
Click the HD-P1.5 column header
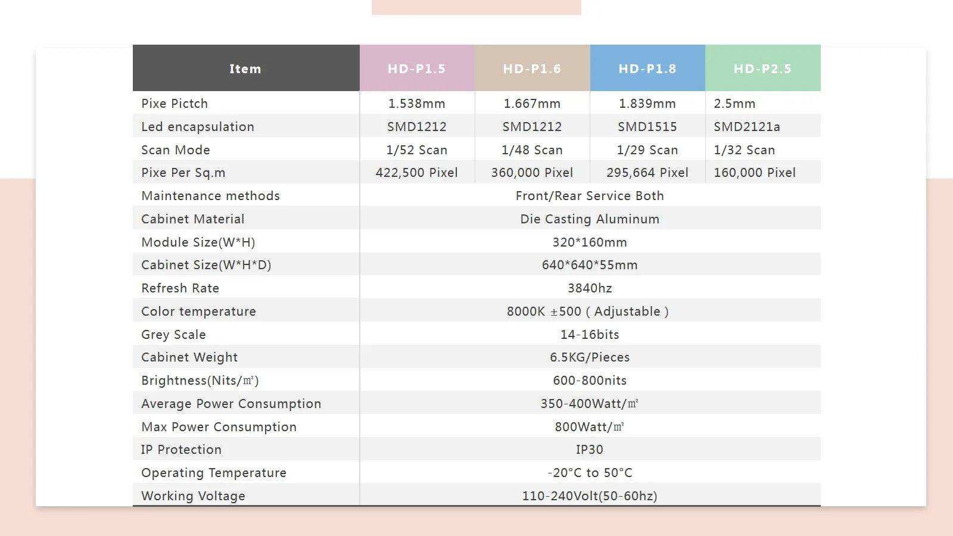(417, 68)
